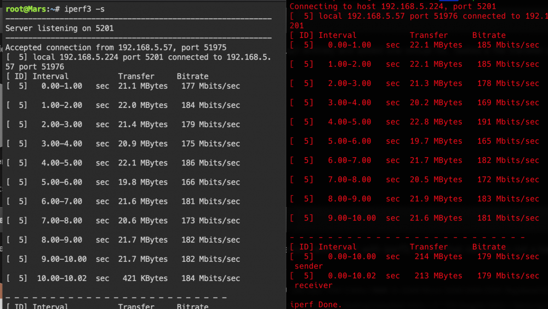548x309 pixels.
Task: Select '186 Mbits/sec' in left terminal
Action: [x=210, y=163]
